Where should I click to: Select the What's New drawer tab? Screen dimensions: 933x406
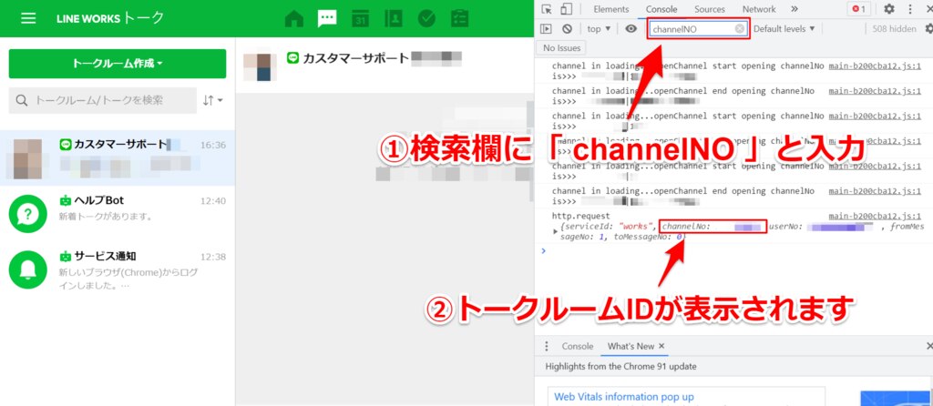tap(631, 346)
